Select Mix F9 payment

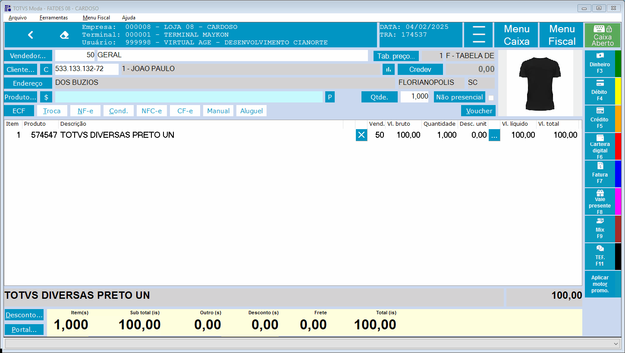(600, 229)
